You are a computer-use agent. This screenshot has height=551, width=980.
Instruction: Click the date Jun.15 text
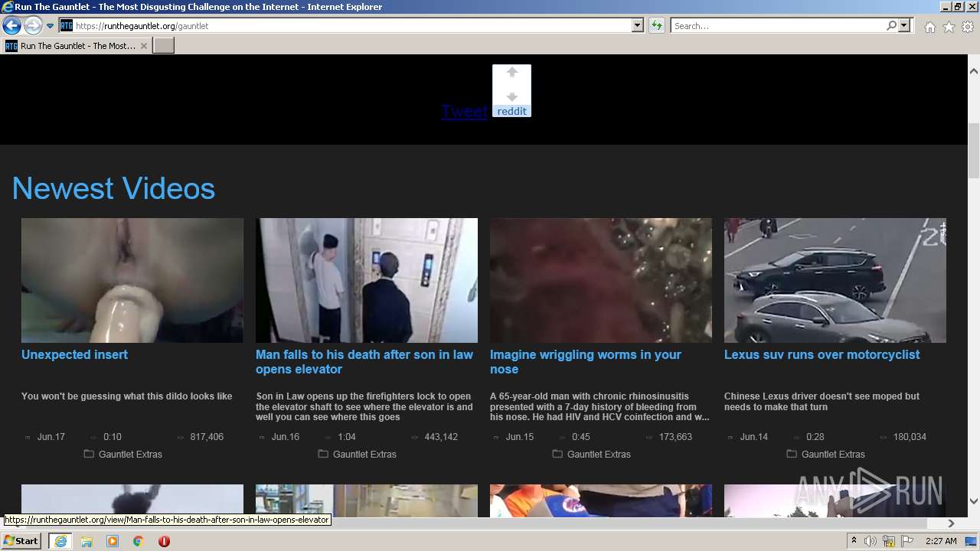[520, 437]
